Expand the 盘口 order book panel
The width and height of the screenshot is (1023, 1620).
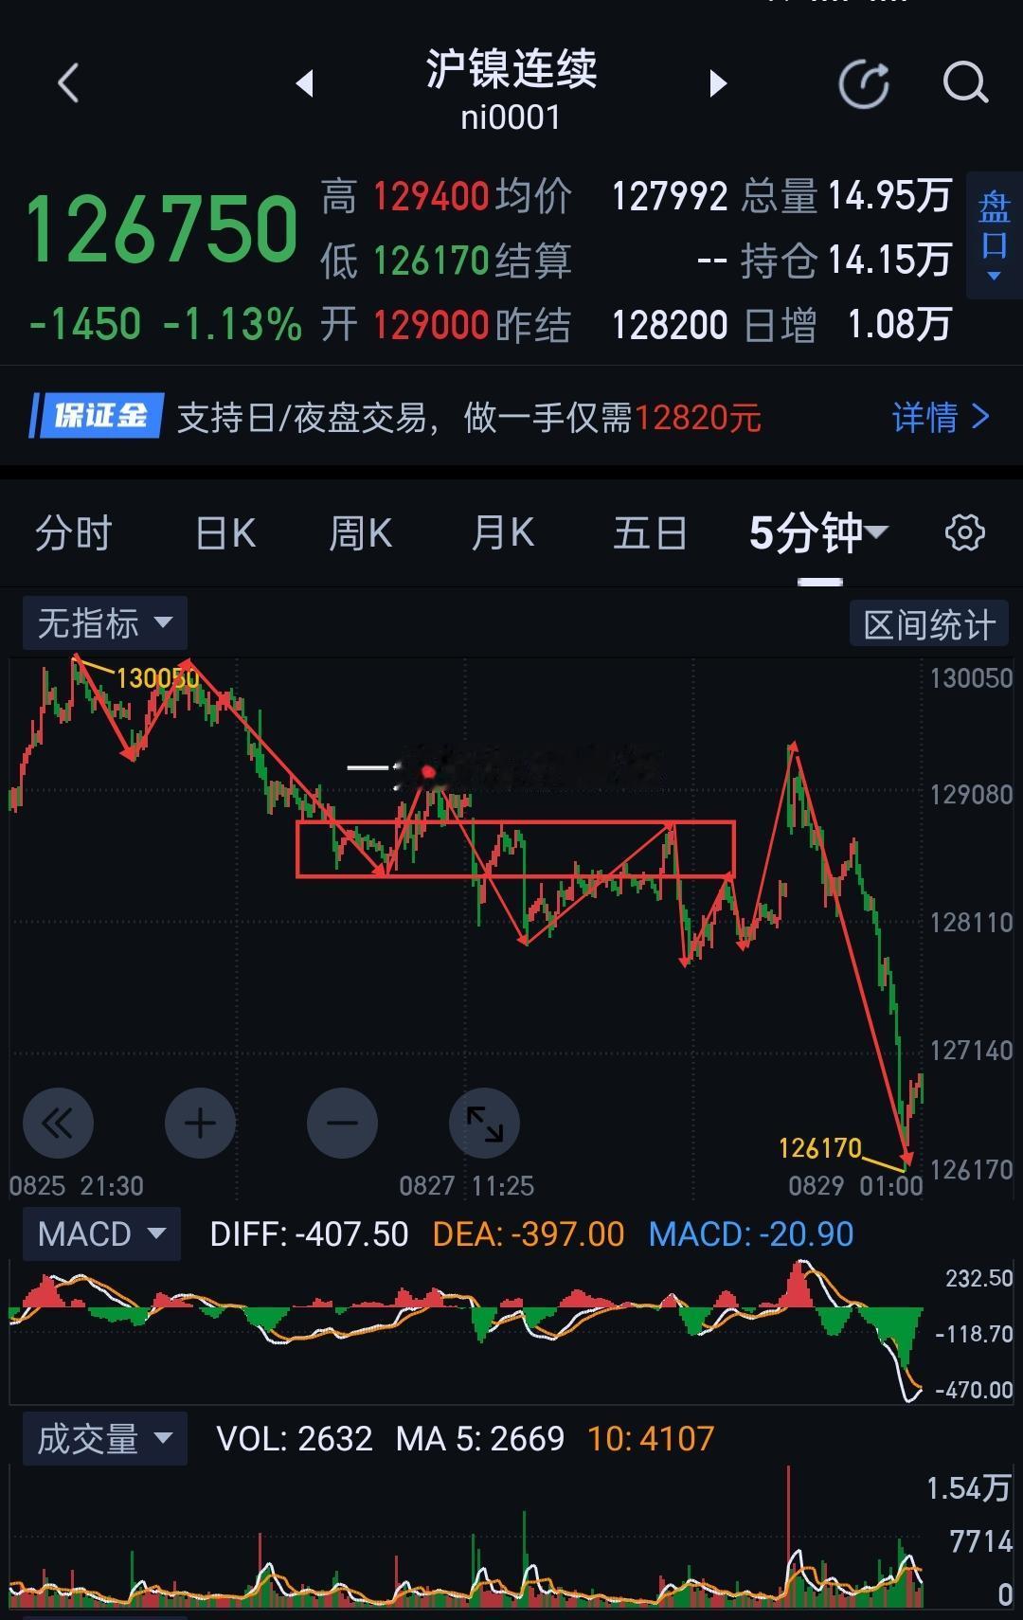click(994, 235)
